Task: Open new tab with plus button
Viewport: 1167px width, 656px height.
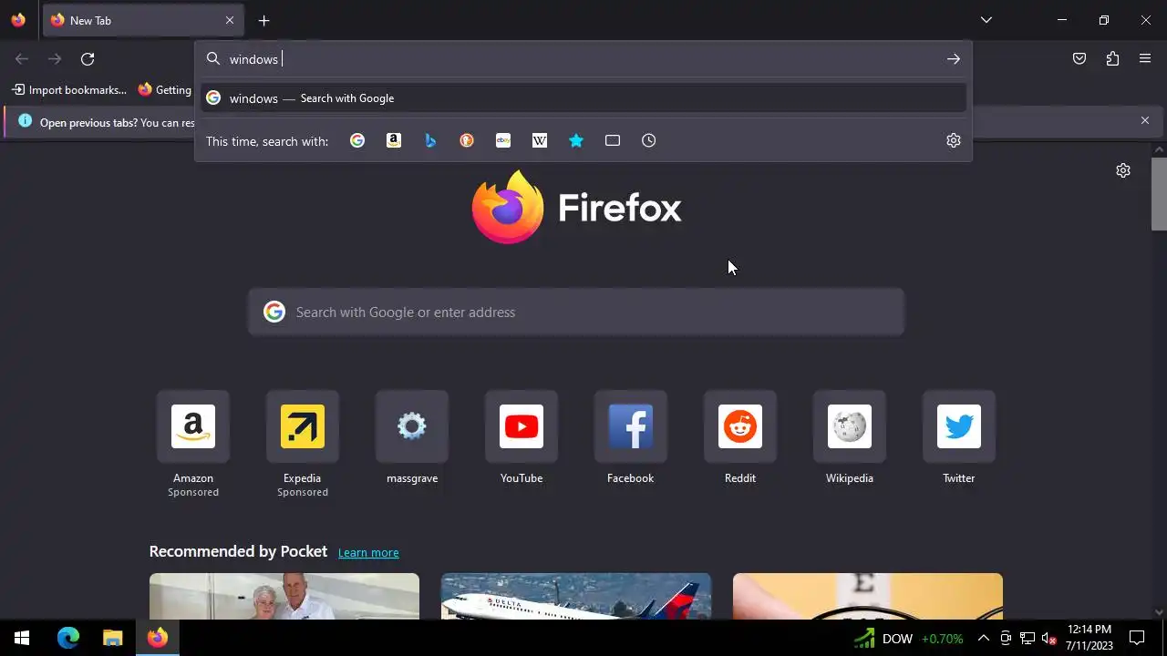Action: 263,20
